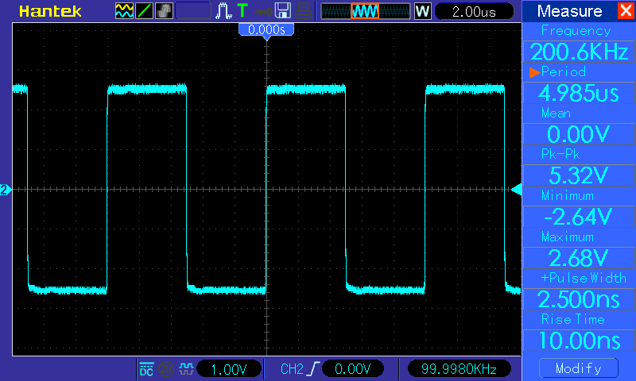636x381 pixels.
Task: Click the 0.00V mean value in Measure panel
Action: click(x=579, y=134)
